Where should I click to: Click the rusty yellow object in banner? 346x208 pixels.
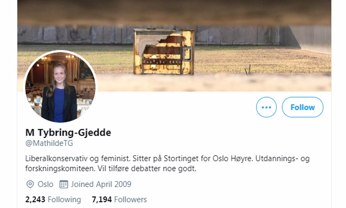pyautogui.click(x=164, y=51)
